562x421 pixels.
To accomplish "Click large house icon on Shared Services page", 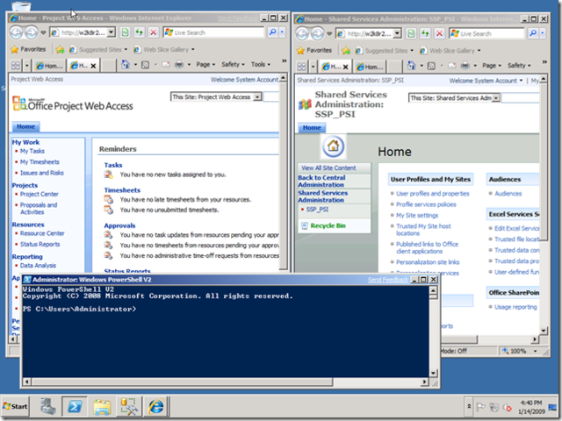I will 334,146.
